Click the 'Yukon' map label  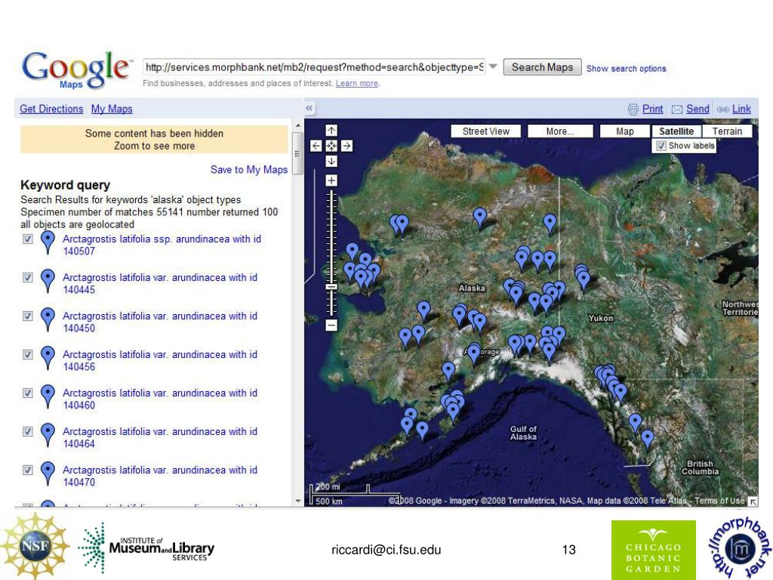pos(600,318)
